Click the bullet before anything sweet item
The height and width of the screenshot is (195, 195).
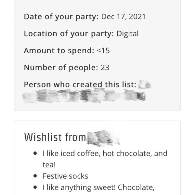pos(35,187)
